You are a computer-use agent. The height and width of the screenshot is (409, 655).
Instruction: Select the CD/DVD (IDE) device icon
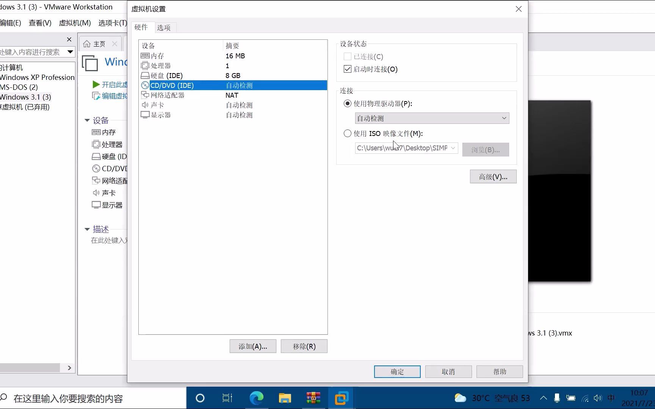pos(145,85)
